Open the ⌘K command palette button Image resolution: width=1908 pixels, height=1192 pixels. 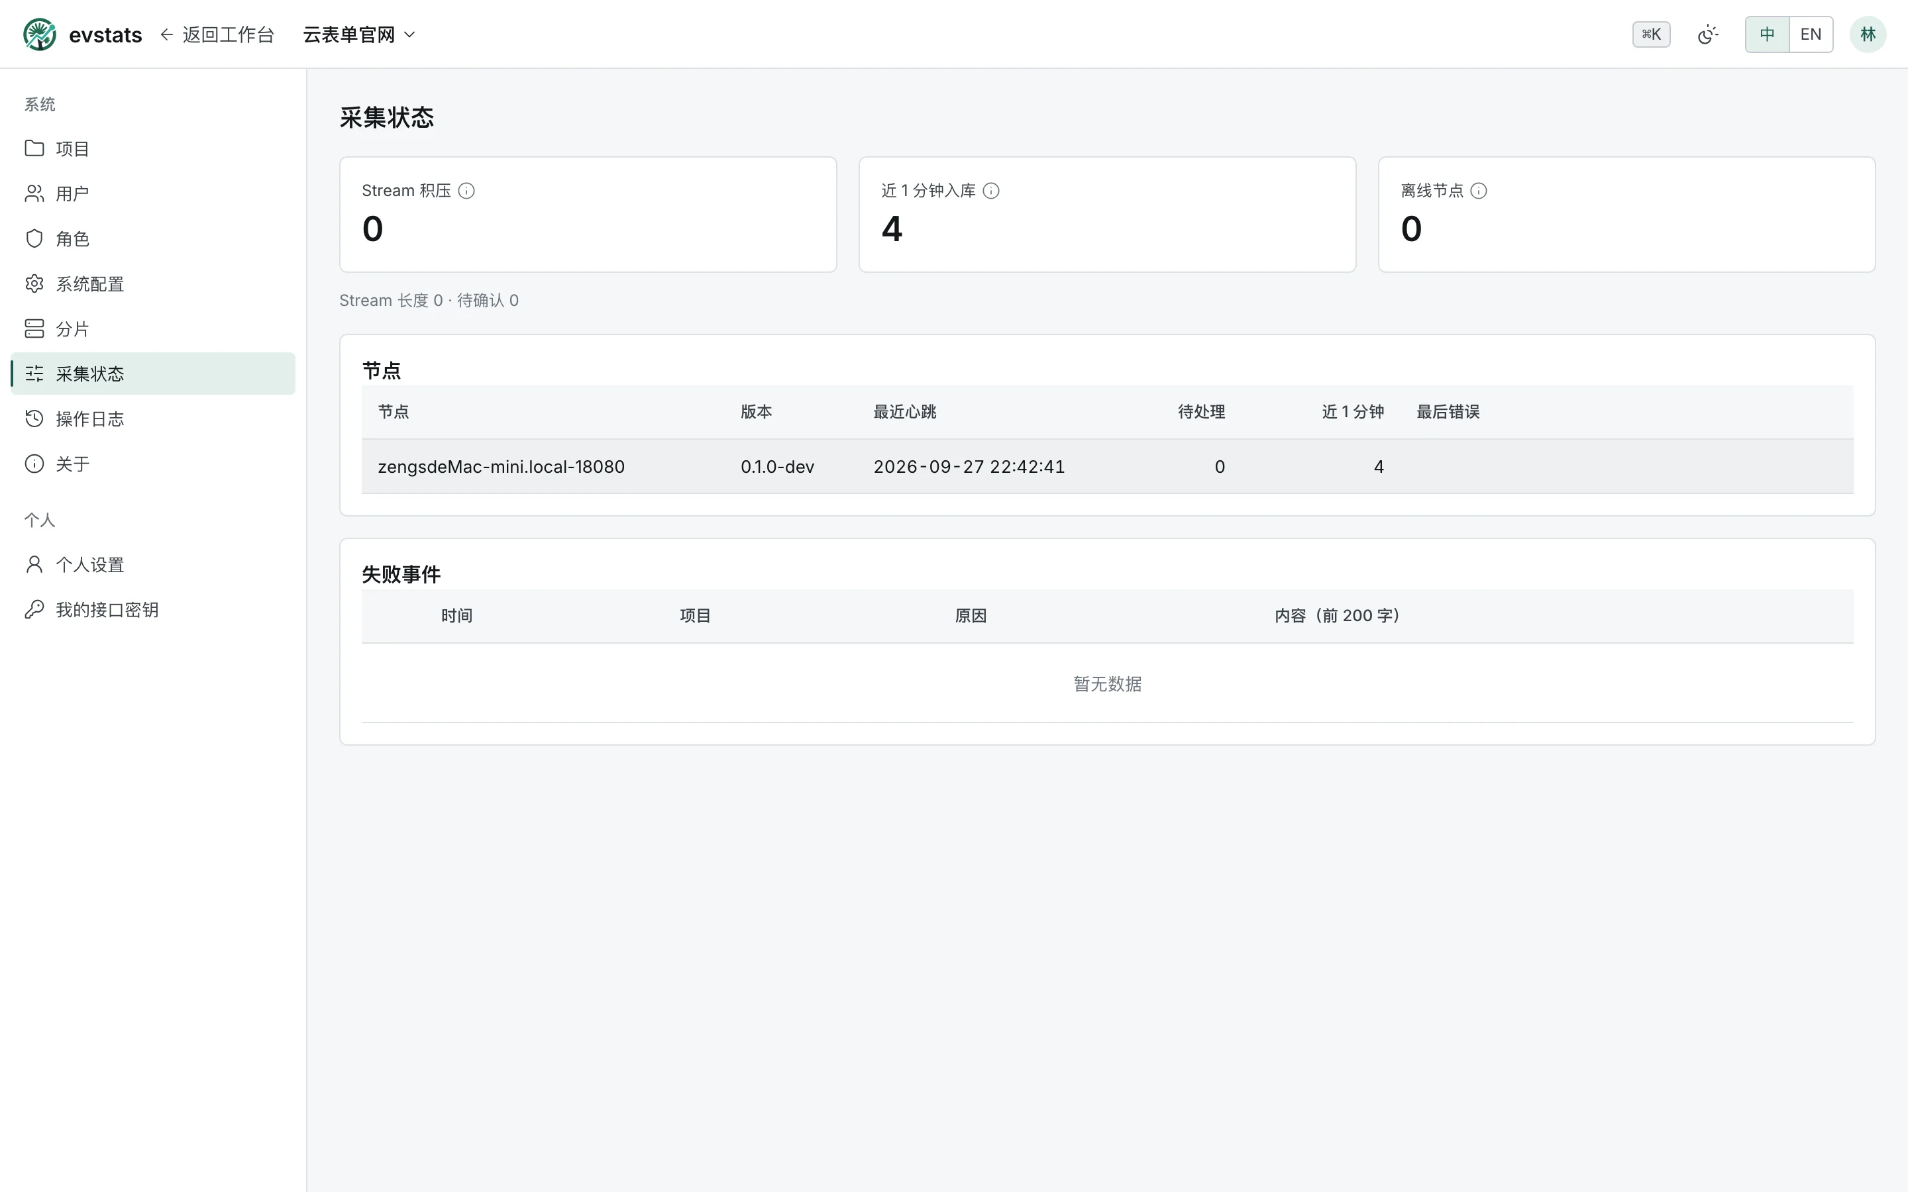1651,34
